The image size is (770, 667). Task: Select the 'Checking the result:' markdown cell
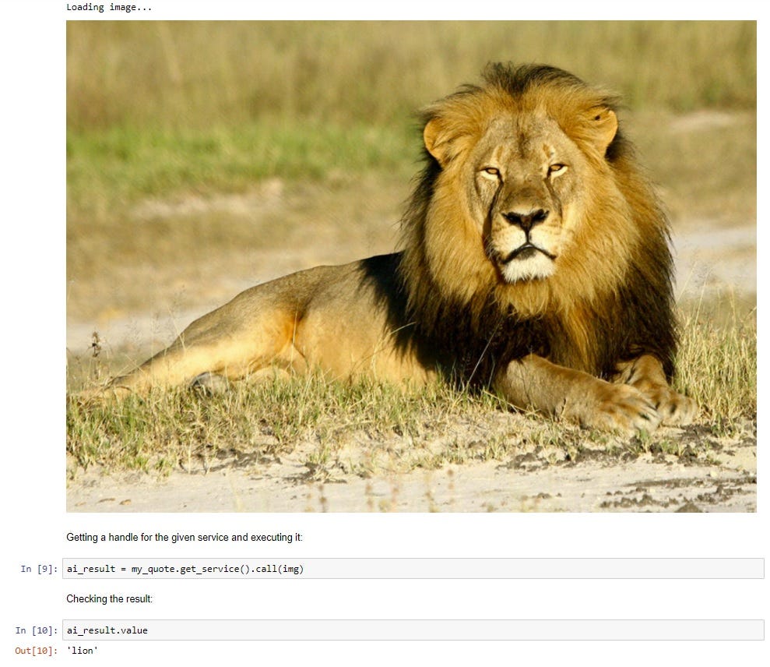click(x=109, y=598)
